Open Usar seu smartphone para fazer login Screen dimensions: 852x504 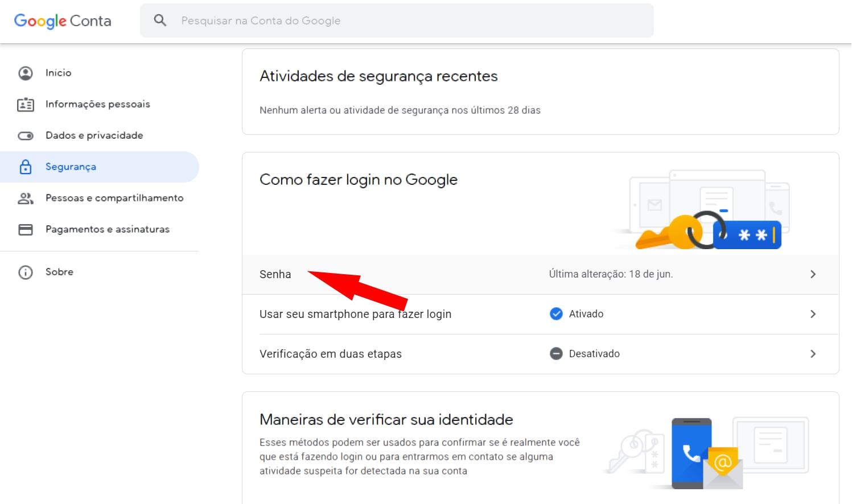pyautogui.click(x=541, y=314)
